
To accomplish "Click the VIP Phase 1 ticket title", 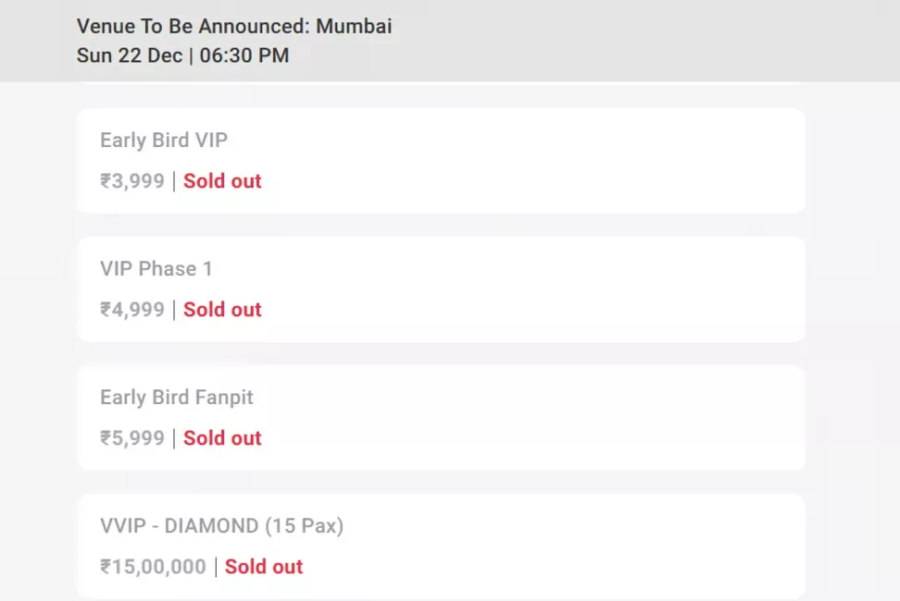I will tap(156, 269).
